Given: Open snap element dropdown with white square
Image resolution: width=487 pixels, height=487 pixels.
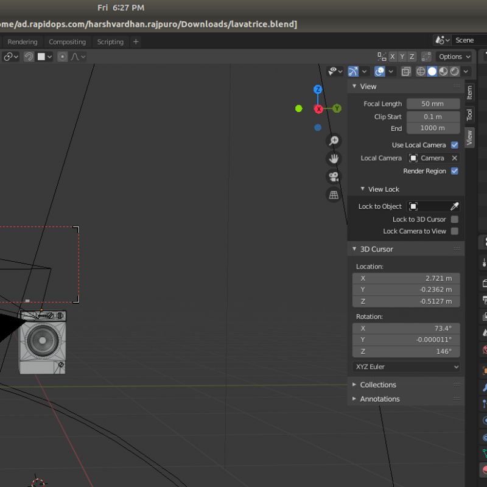Looking at the screenshot, I should tap(44, 57).
